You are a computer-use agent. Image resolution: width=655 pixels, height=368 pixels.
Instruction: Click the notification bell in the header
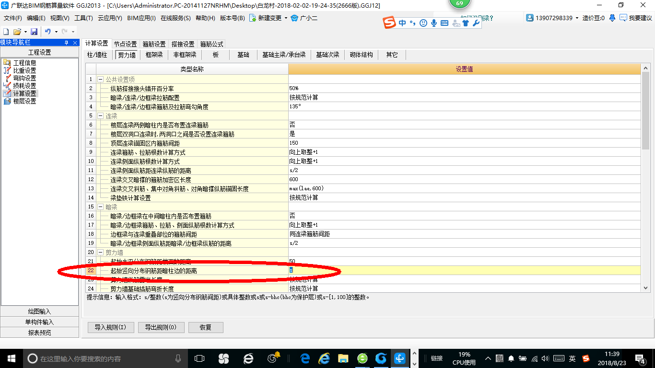pyautogui.click(x=612, y=18)
